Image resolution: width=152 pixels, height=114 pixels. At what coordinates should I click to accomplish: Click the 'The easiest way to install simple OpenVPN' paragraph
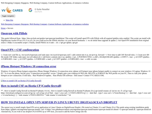(76, 109)
